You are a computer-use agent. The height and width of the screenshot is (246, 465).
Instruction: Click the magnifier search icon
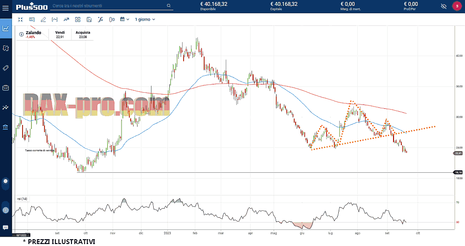[169, 6]
